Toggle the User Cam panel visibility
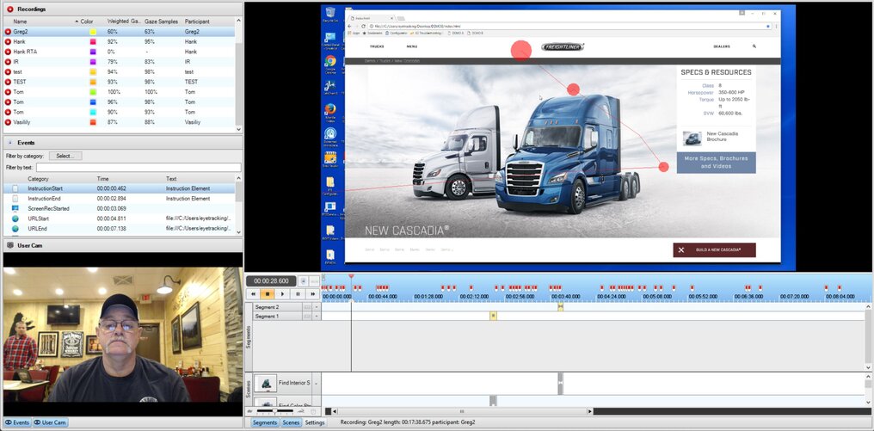The image size is (874, 431). [x=50, y=422]
